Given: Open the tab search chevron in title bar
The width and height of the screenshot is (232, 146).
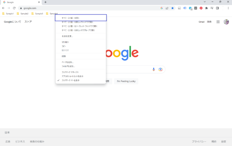Looking at the screenshot, I should (x=204, y=2).
